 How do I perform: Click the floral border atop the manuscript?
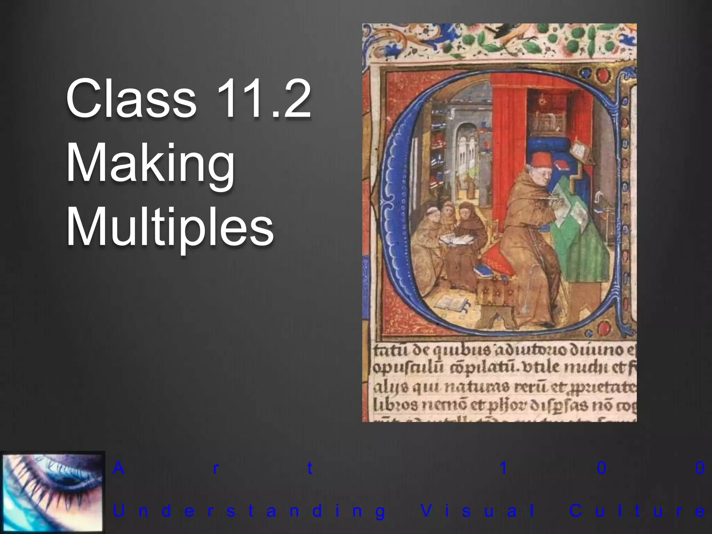point(499,42)
